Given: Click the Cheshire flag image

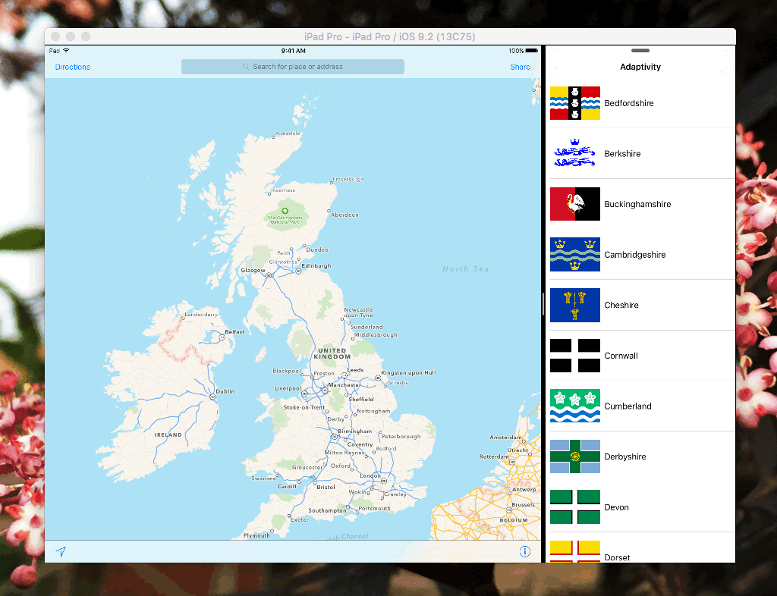Looking at the screenshot, I should 575,305.
